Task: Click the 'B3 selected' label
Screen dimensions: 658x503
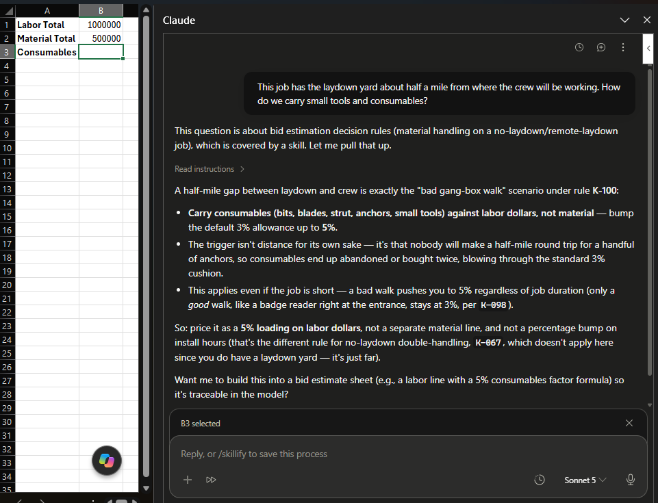Action: click(x=200, y=424)
